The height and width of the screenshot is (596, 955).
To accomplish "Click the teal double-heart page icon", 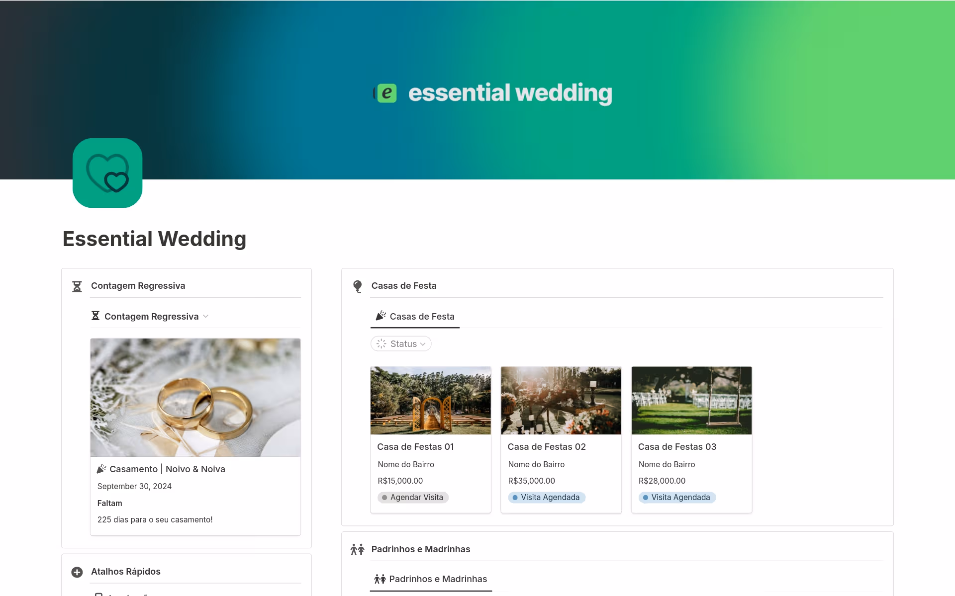I will click(x=107, y=173).
